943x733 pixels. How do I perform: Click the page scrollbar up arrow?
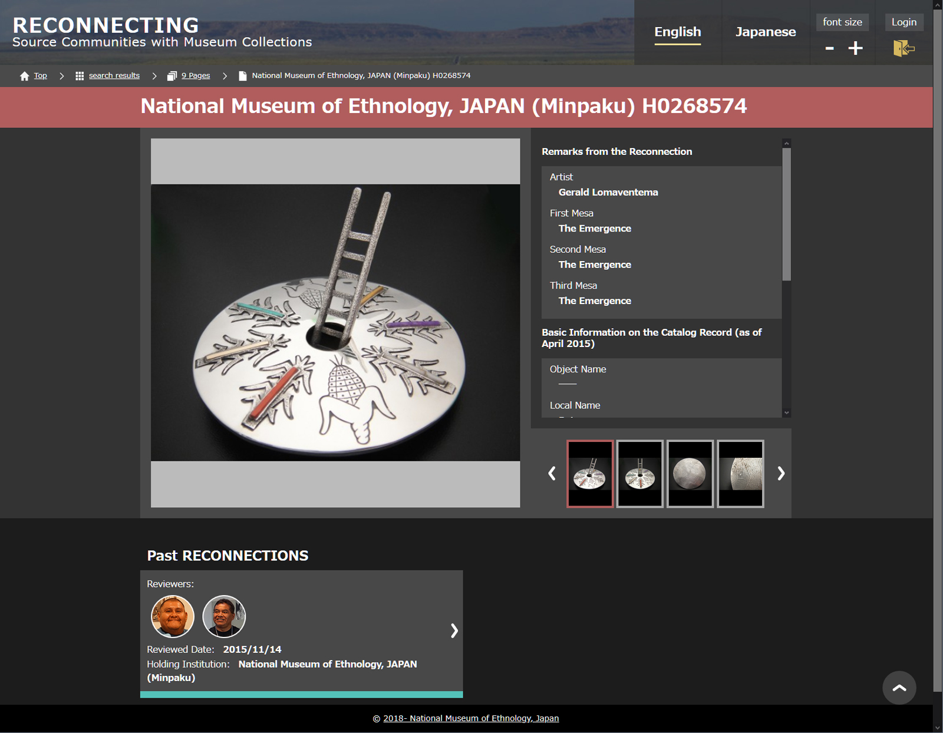coord(938,5)
